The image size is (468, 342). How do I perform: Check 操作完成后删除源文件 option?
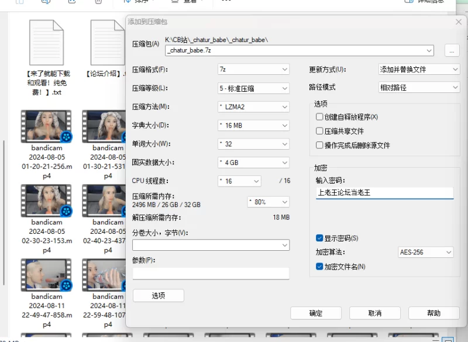(319, 145)
